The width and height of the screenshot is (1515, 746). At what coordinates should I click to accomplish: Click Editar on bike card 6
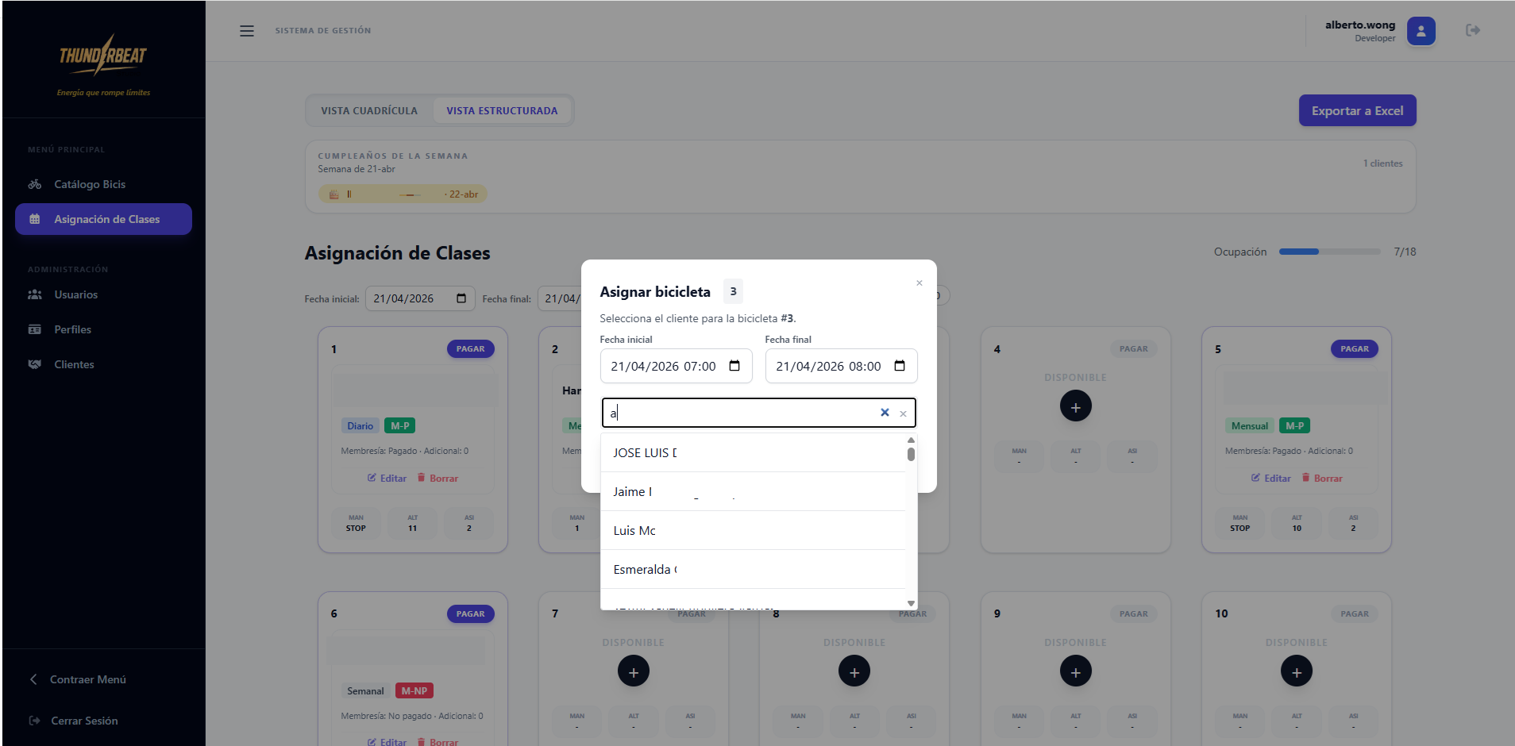point(387,742)
